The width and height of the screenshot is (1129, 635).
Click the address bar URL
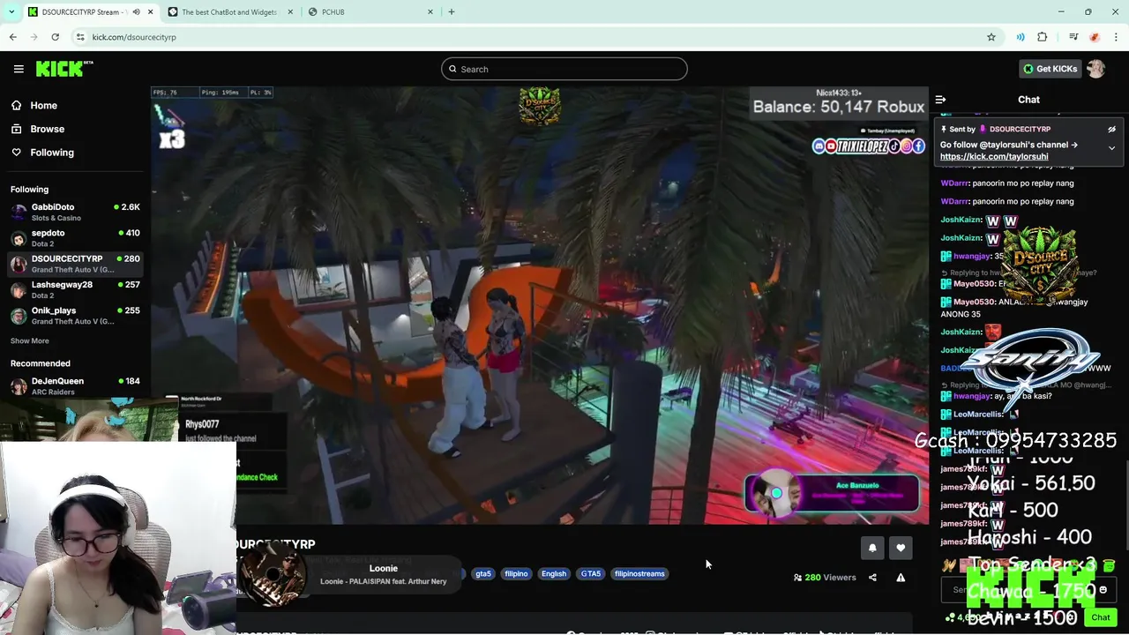pos(134,37)
